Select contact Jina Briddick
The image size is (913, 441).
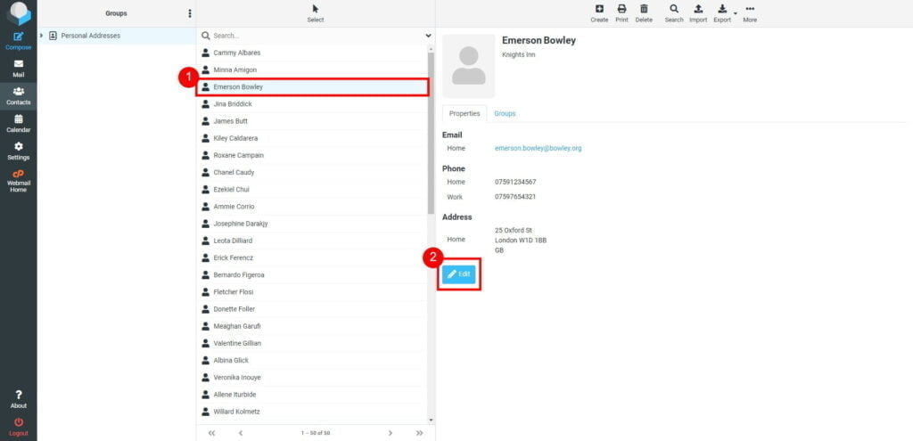(311, 104)
